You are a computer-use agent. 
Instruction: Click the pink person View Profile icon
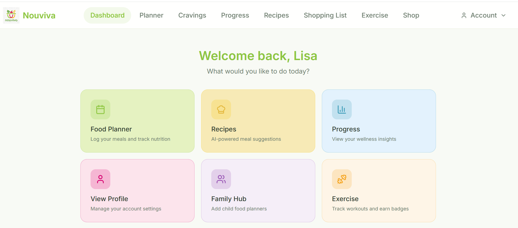pos(100,179)
